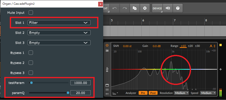
Task: Click the paramQ slider handle
Action: 68,93
